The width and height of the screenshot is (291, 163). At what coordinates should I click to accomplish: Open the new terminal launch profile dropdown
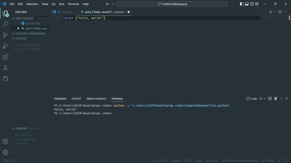point(265,99)
